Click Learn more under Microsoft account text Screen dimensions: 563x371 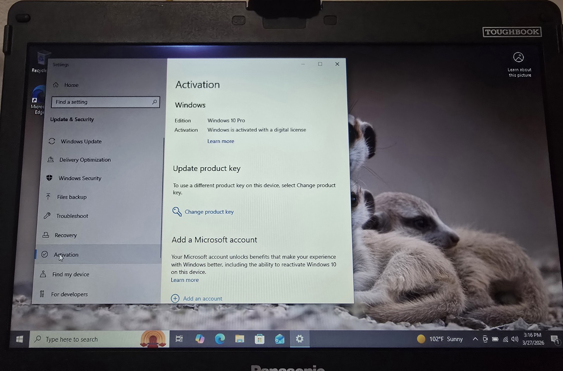click(185, 280)
